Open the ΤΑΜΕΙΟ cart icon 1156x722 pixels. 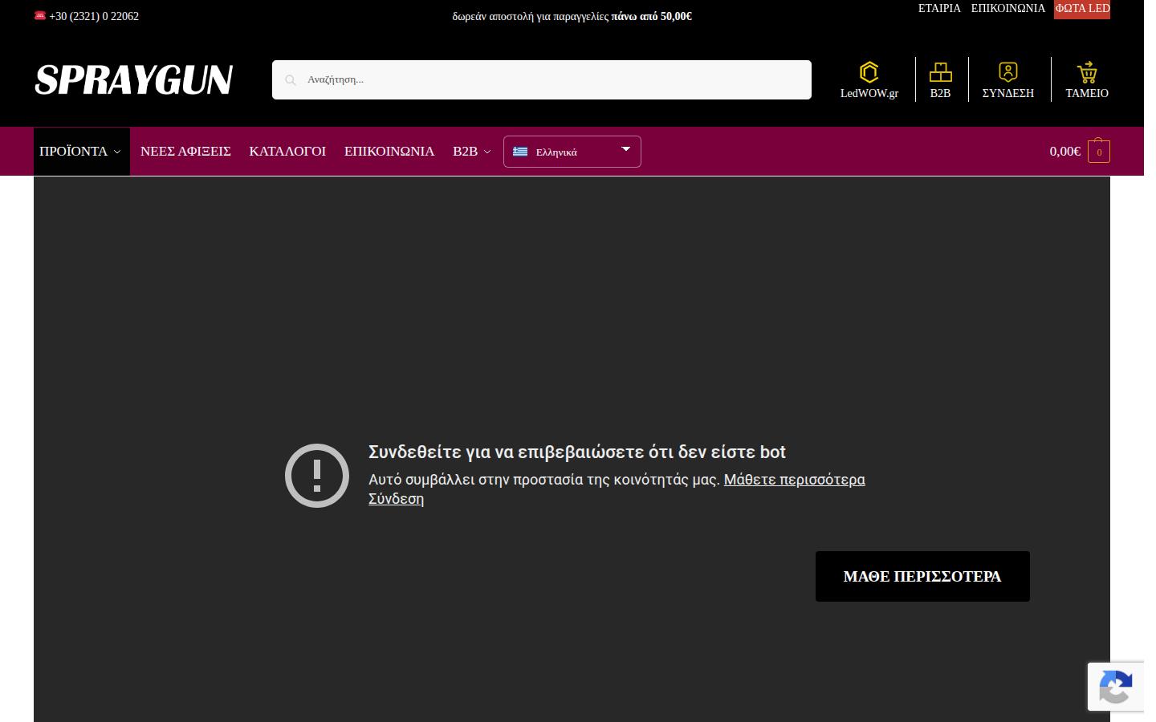[1087, 72]
